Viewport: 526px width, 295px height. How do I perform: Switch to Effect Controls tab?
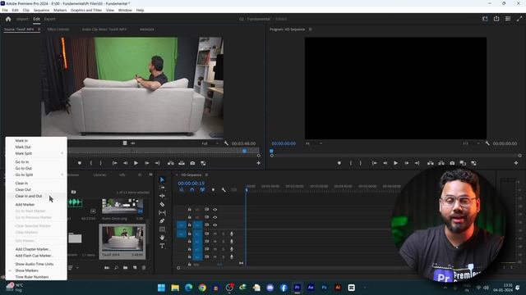[58, 29]
